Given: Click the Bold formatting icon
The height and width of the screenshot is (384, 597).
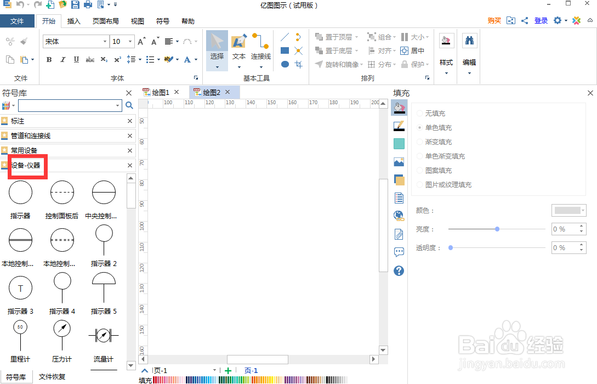Looking at the screenshot, I should click(49, 59).
